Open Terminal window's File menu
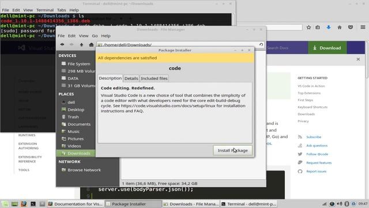The image size is (369, 208). click(x=5, y=10)
